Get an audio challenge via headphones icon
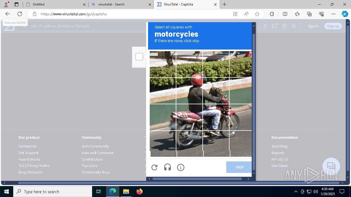Viewport: 351px width, 197px height. [168, 167]
